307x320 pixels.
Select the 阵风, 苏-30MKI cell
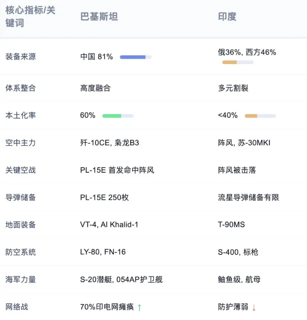(244, 143)
